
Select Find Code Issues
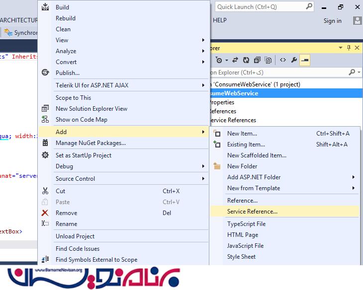tap(124, 248)
